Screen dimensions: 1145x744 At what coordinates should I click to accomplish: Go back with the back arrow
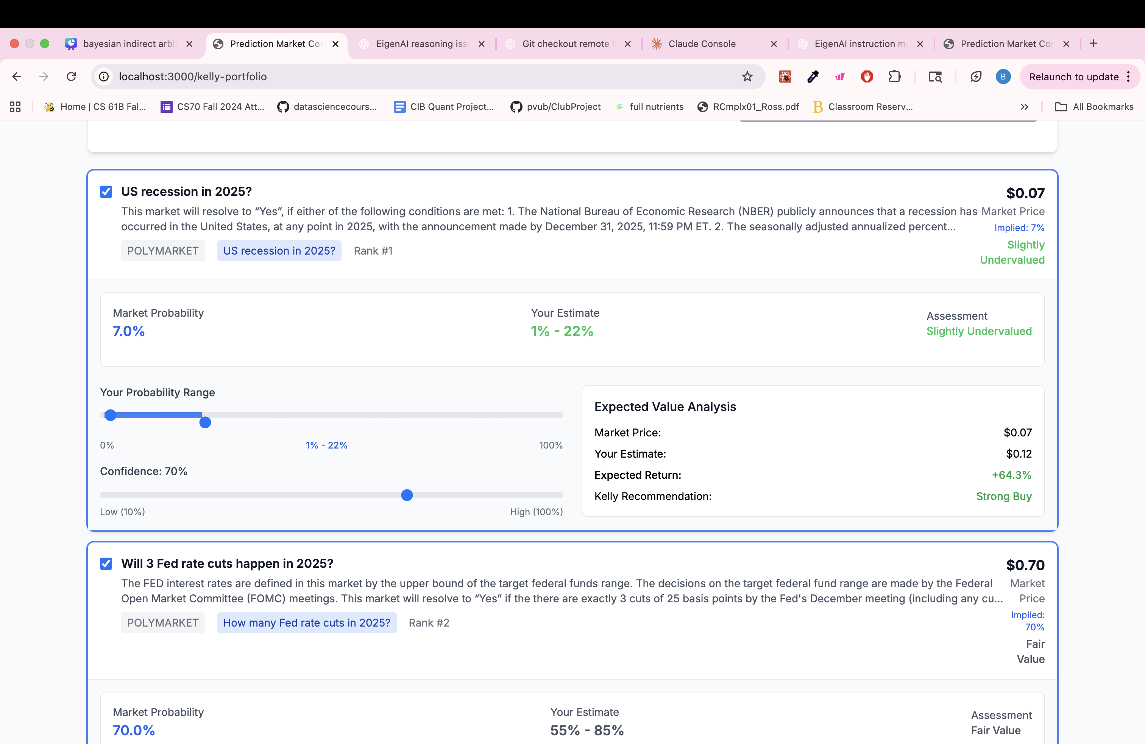point(17,77)
